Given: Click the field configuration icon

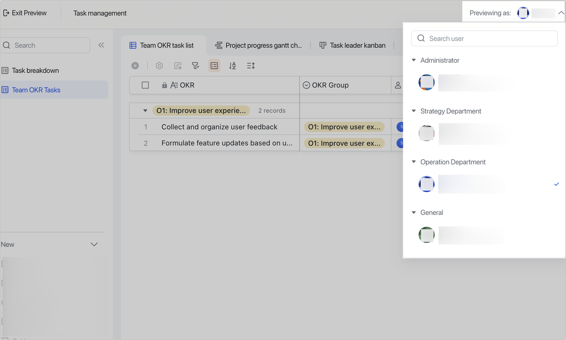Looking at the screenshot, I should (178, 65).
